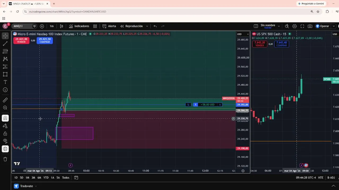Select the crosshair cursor tool

[x=5, y=36]
